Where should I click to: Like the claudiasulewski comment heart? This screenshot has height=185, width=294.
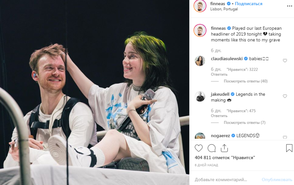(285, 60)
